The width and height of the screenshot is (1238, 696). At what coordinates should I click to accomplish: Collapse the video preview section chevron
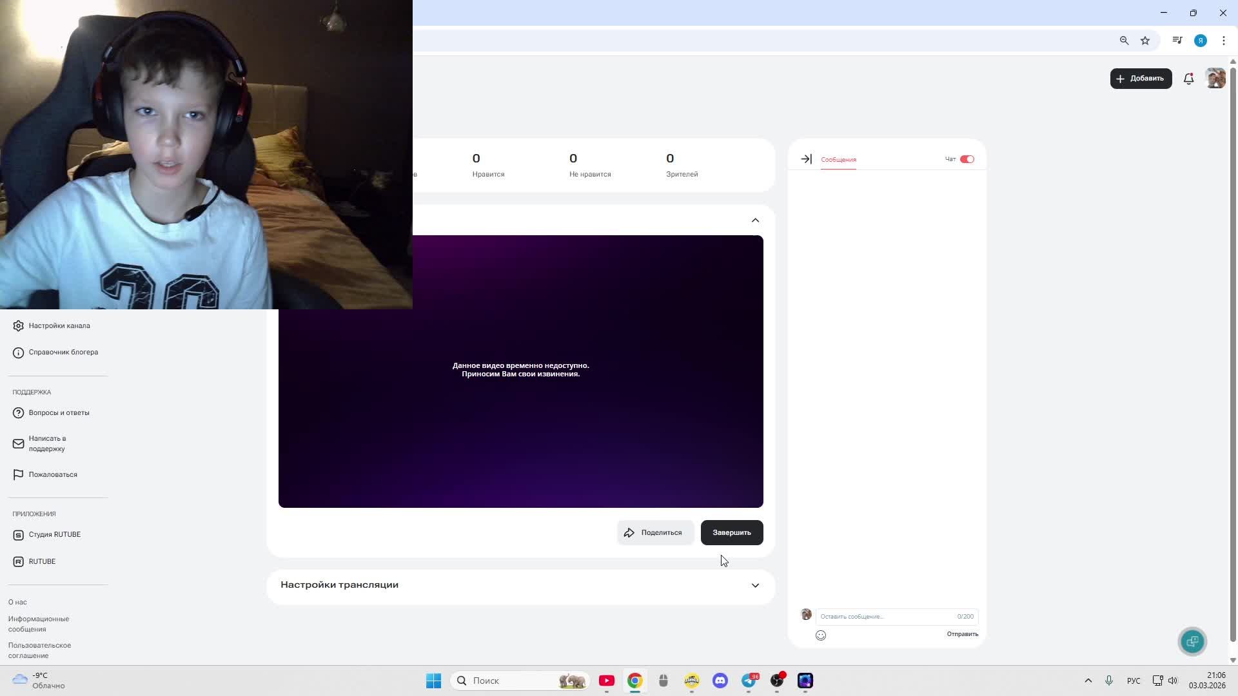click(755, 220)
